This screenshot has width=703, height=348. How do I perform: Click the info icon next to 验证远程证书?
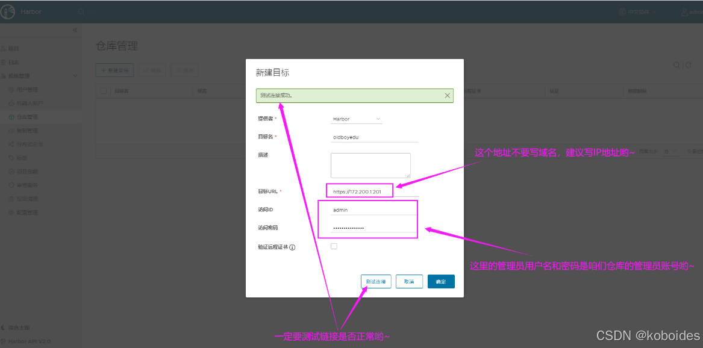(292, 247)
